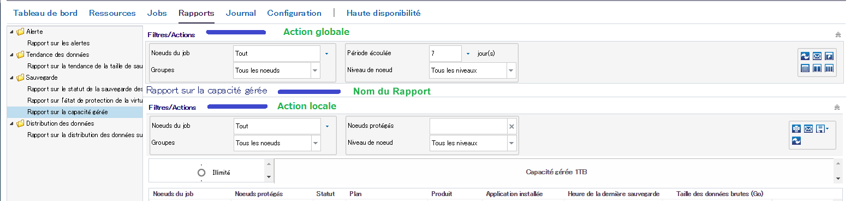This screenshot has width=851, height=201.
Task: Sort by the Plan column header
Action: [355, 194]
